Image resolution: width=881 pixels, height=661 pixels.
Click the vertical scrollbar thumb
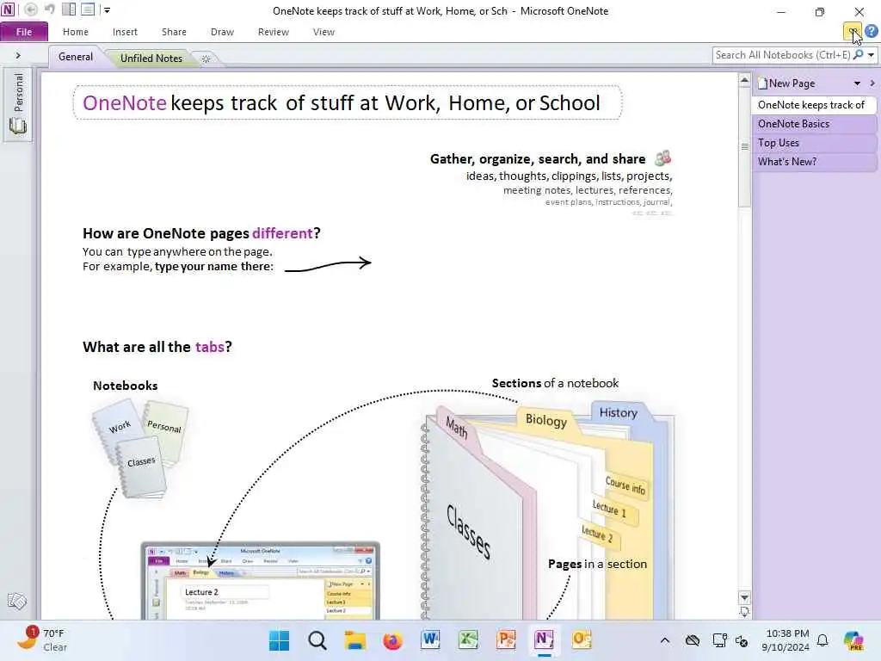(x=744, y=147)
